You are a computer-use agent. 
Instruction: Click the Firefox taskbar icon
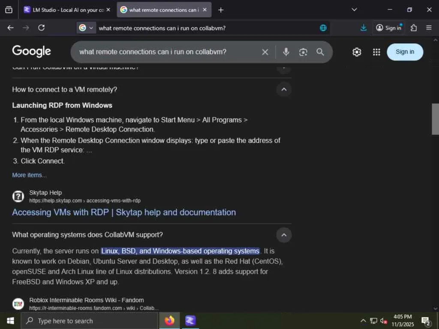tap(169, 320)
